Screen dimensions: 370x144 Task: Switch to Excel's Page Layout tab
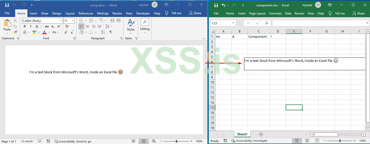pyautogui.click(x=257, y=13)
